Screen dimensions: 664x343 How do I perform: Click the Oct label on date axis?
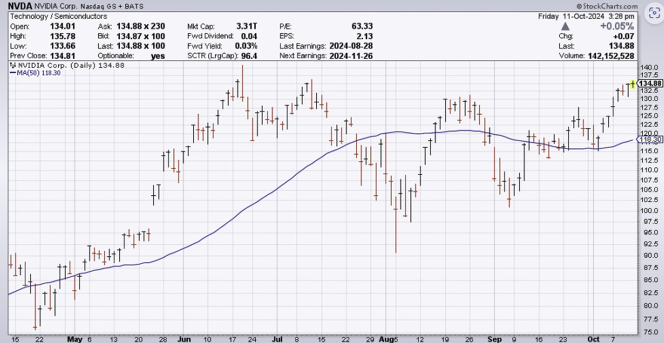click(x=593, y=339)
